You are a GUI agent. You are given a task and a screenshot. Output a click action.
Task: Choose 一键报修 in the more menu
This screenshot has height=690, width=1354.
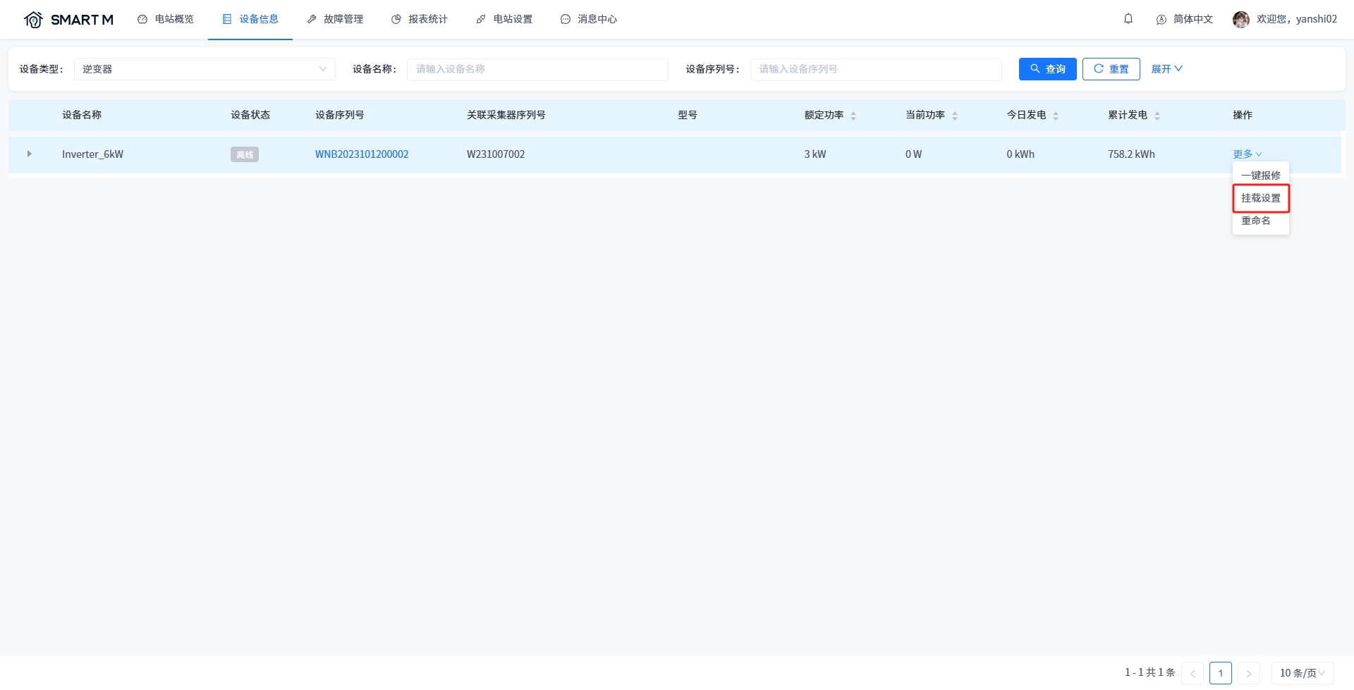(x=1261, y=175)
